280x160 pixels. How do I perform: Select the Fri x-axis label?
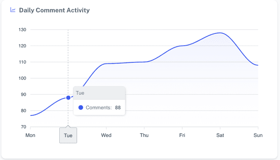(182, 135)
